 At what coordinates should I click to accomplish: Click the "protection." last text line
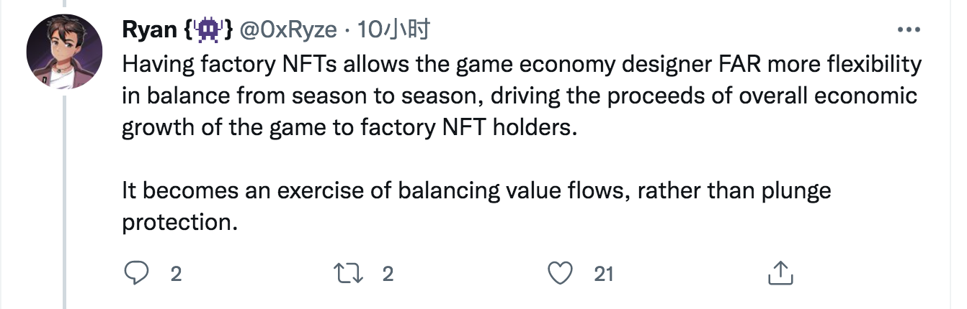pos(179,223)
